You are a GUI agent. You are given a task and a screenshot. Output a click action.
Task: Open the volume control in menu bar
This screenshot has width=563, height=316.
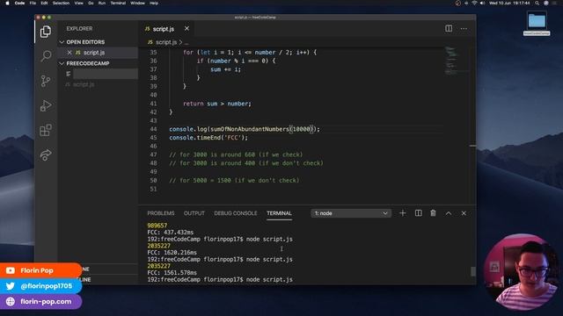pos(482,3)
